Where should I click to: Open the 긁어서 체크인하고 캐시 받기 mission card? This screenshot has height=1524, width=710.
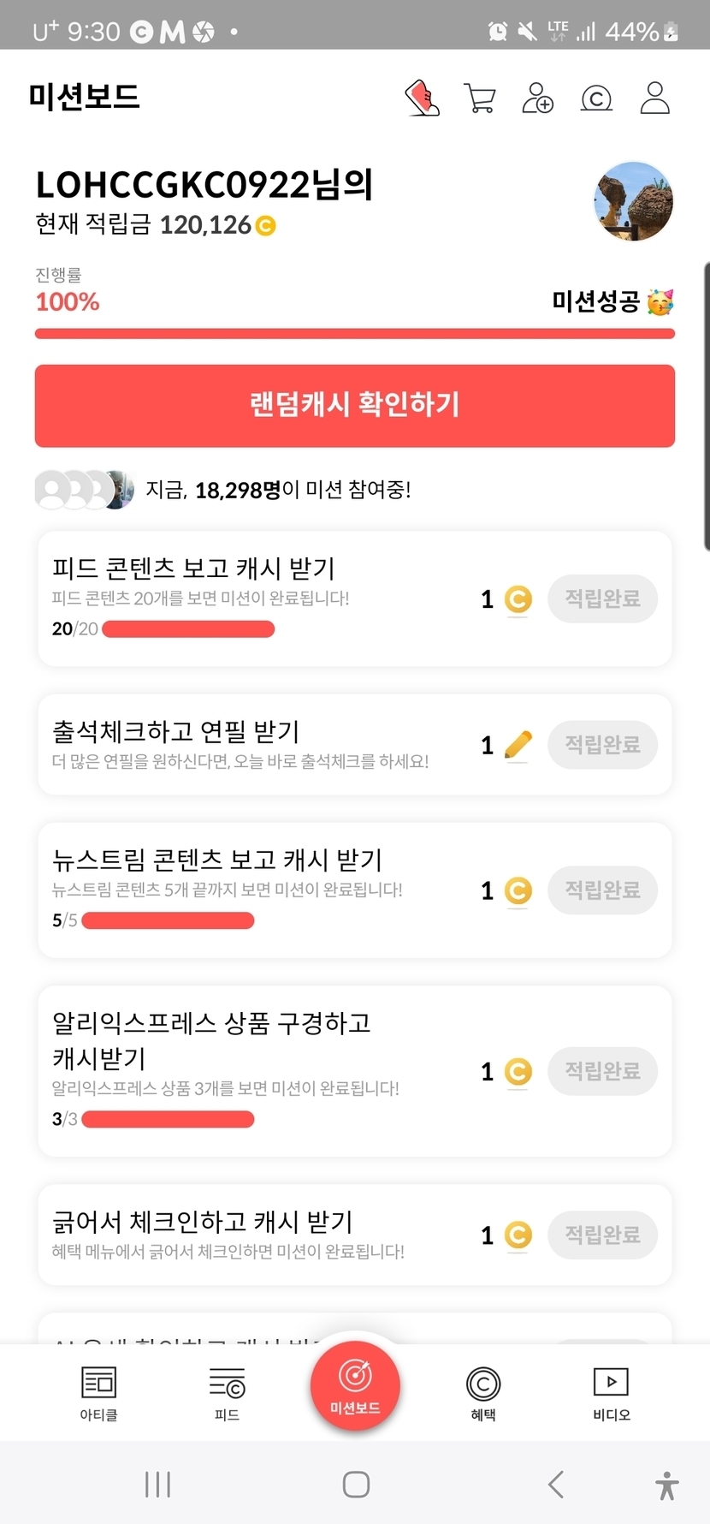coord(257,1234)
